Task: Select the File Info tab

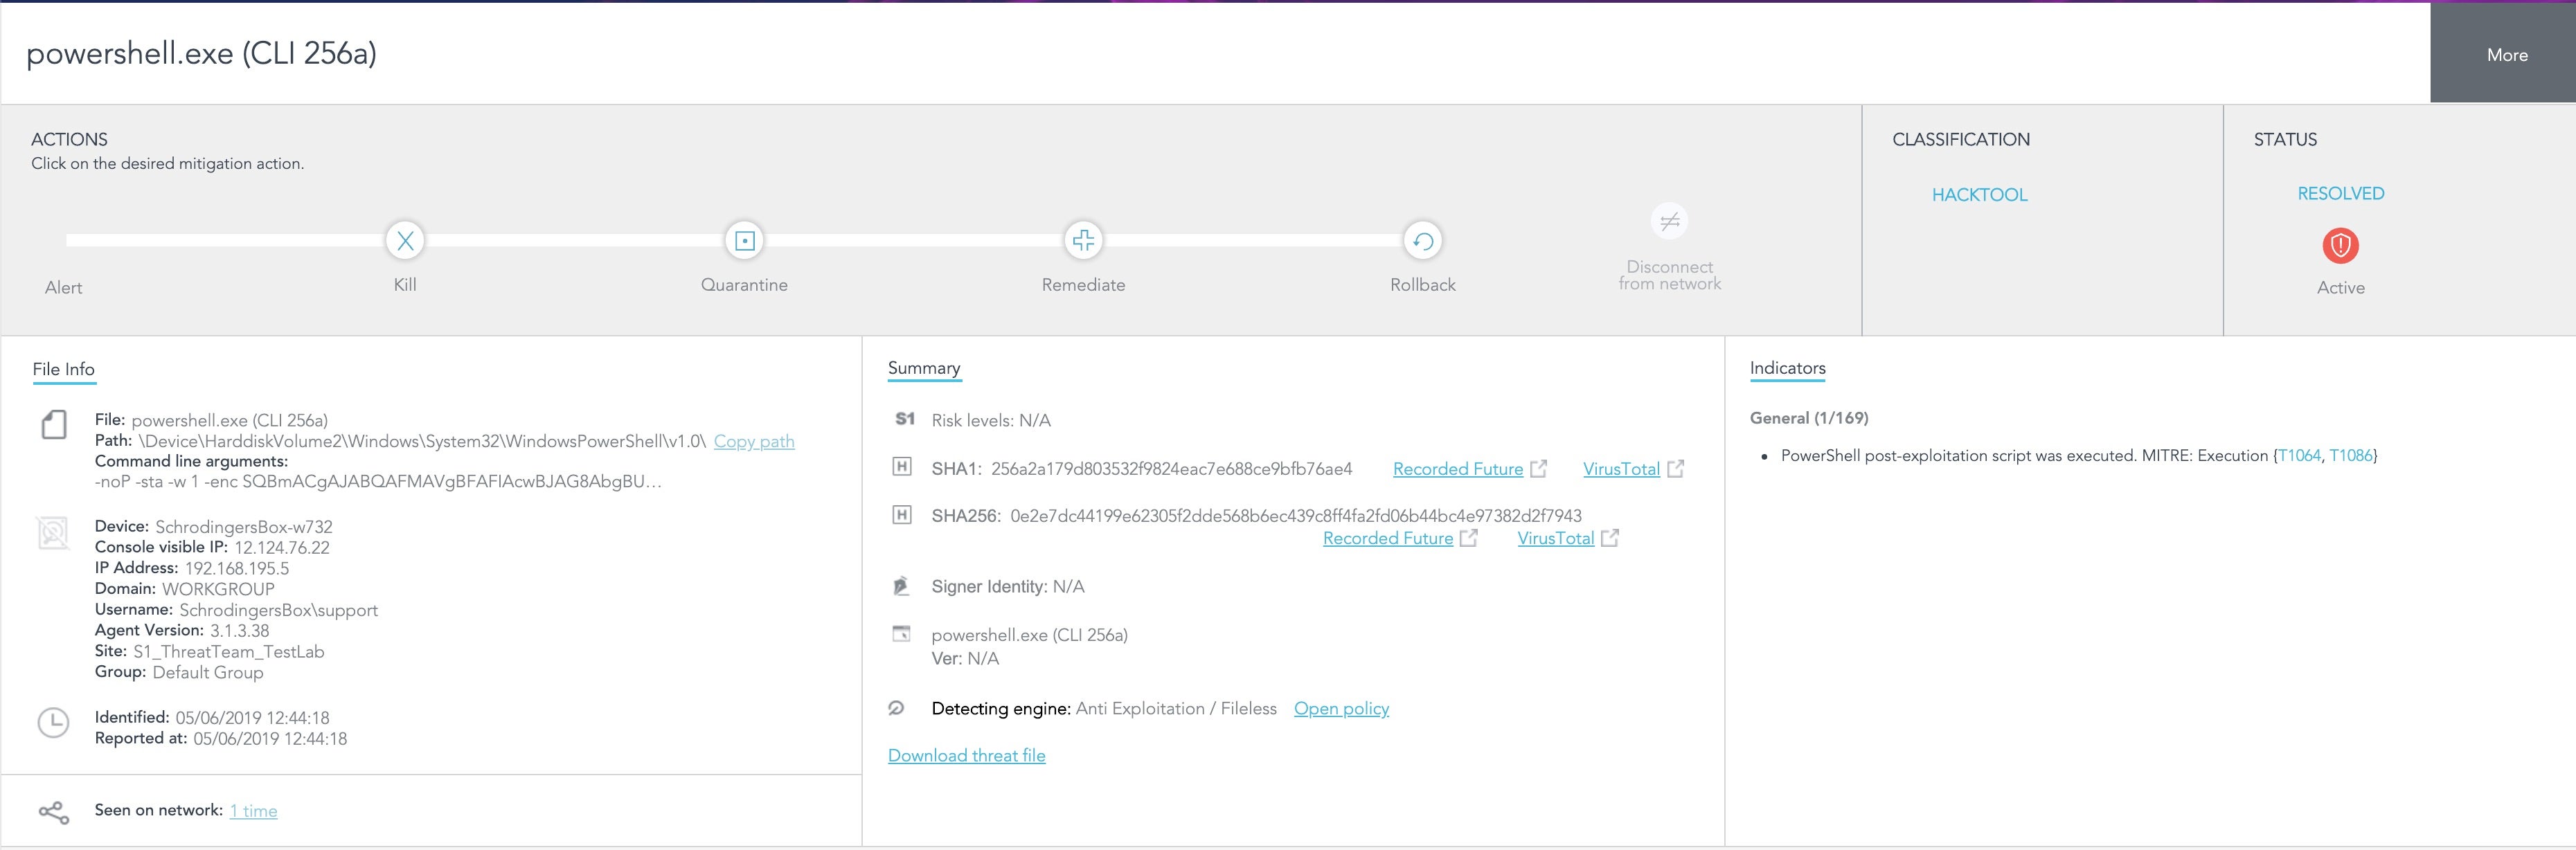Action: click(x=62, y=368)
